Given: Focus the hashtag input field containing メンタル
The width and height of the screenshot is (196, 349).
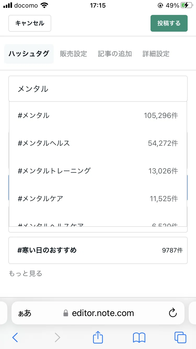Looking at the screenshot, I should (98, 89).
